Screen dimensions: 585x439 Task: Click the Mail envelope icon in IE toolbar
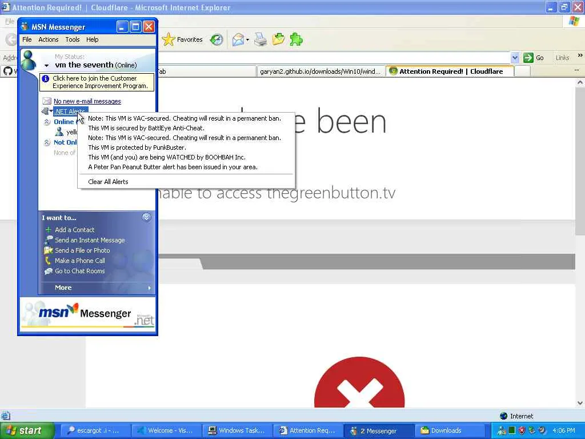[238, 39]
